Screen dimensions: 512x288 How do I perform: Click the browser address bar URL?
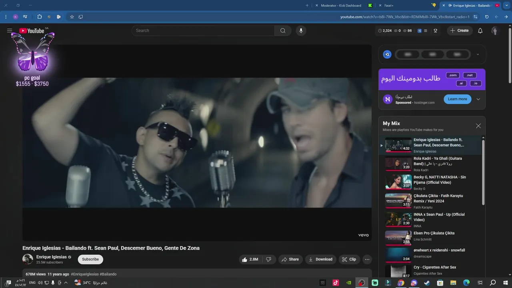coord(405,17)
